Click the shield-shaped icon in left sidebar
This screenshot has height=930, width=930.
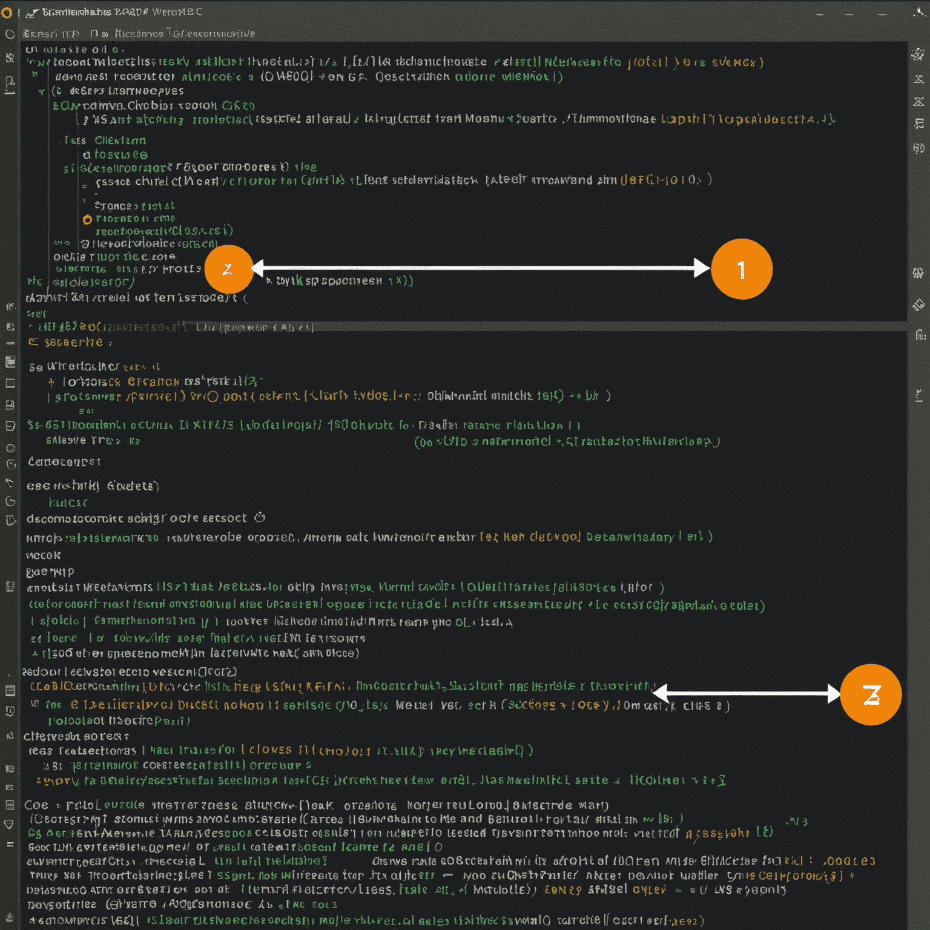click(9, 824)
